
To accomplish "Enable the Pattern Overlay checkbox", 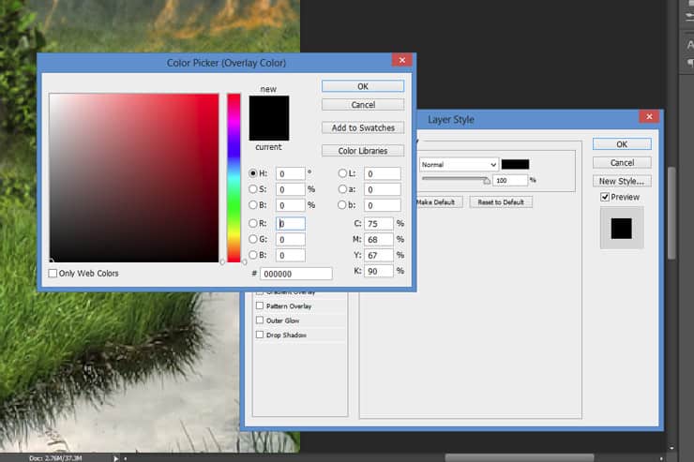I will pos(260,306).
